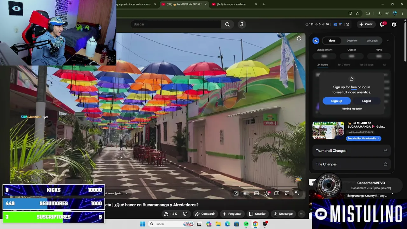The width and height of the screenshot is (407, 229).
Task: Click the video title about Bucaramanga y Alrededores
Action: [151, 205]
